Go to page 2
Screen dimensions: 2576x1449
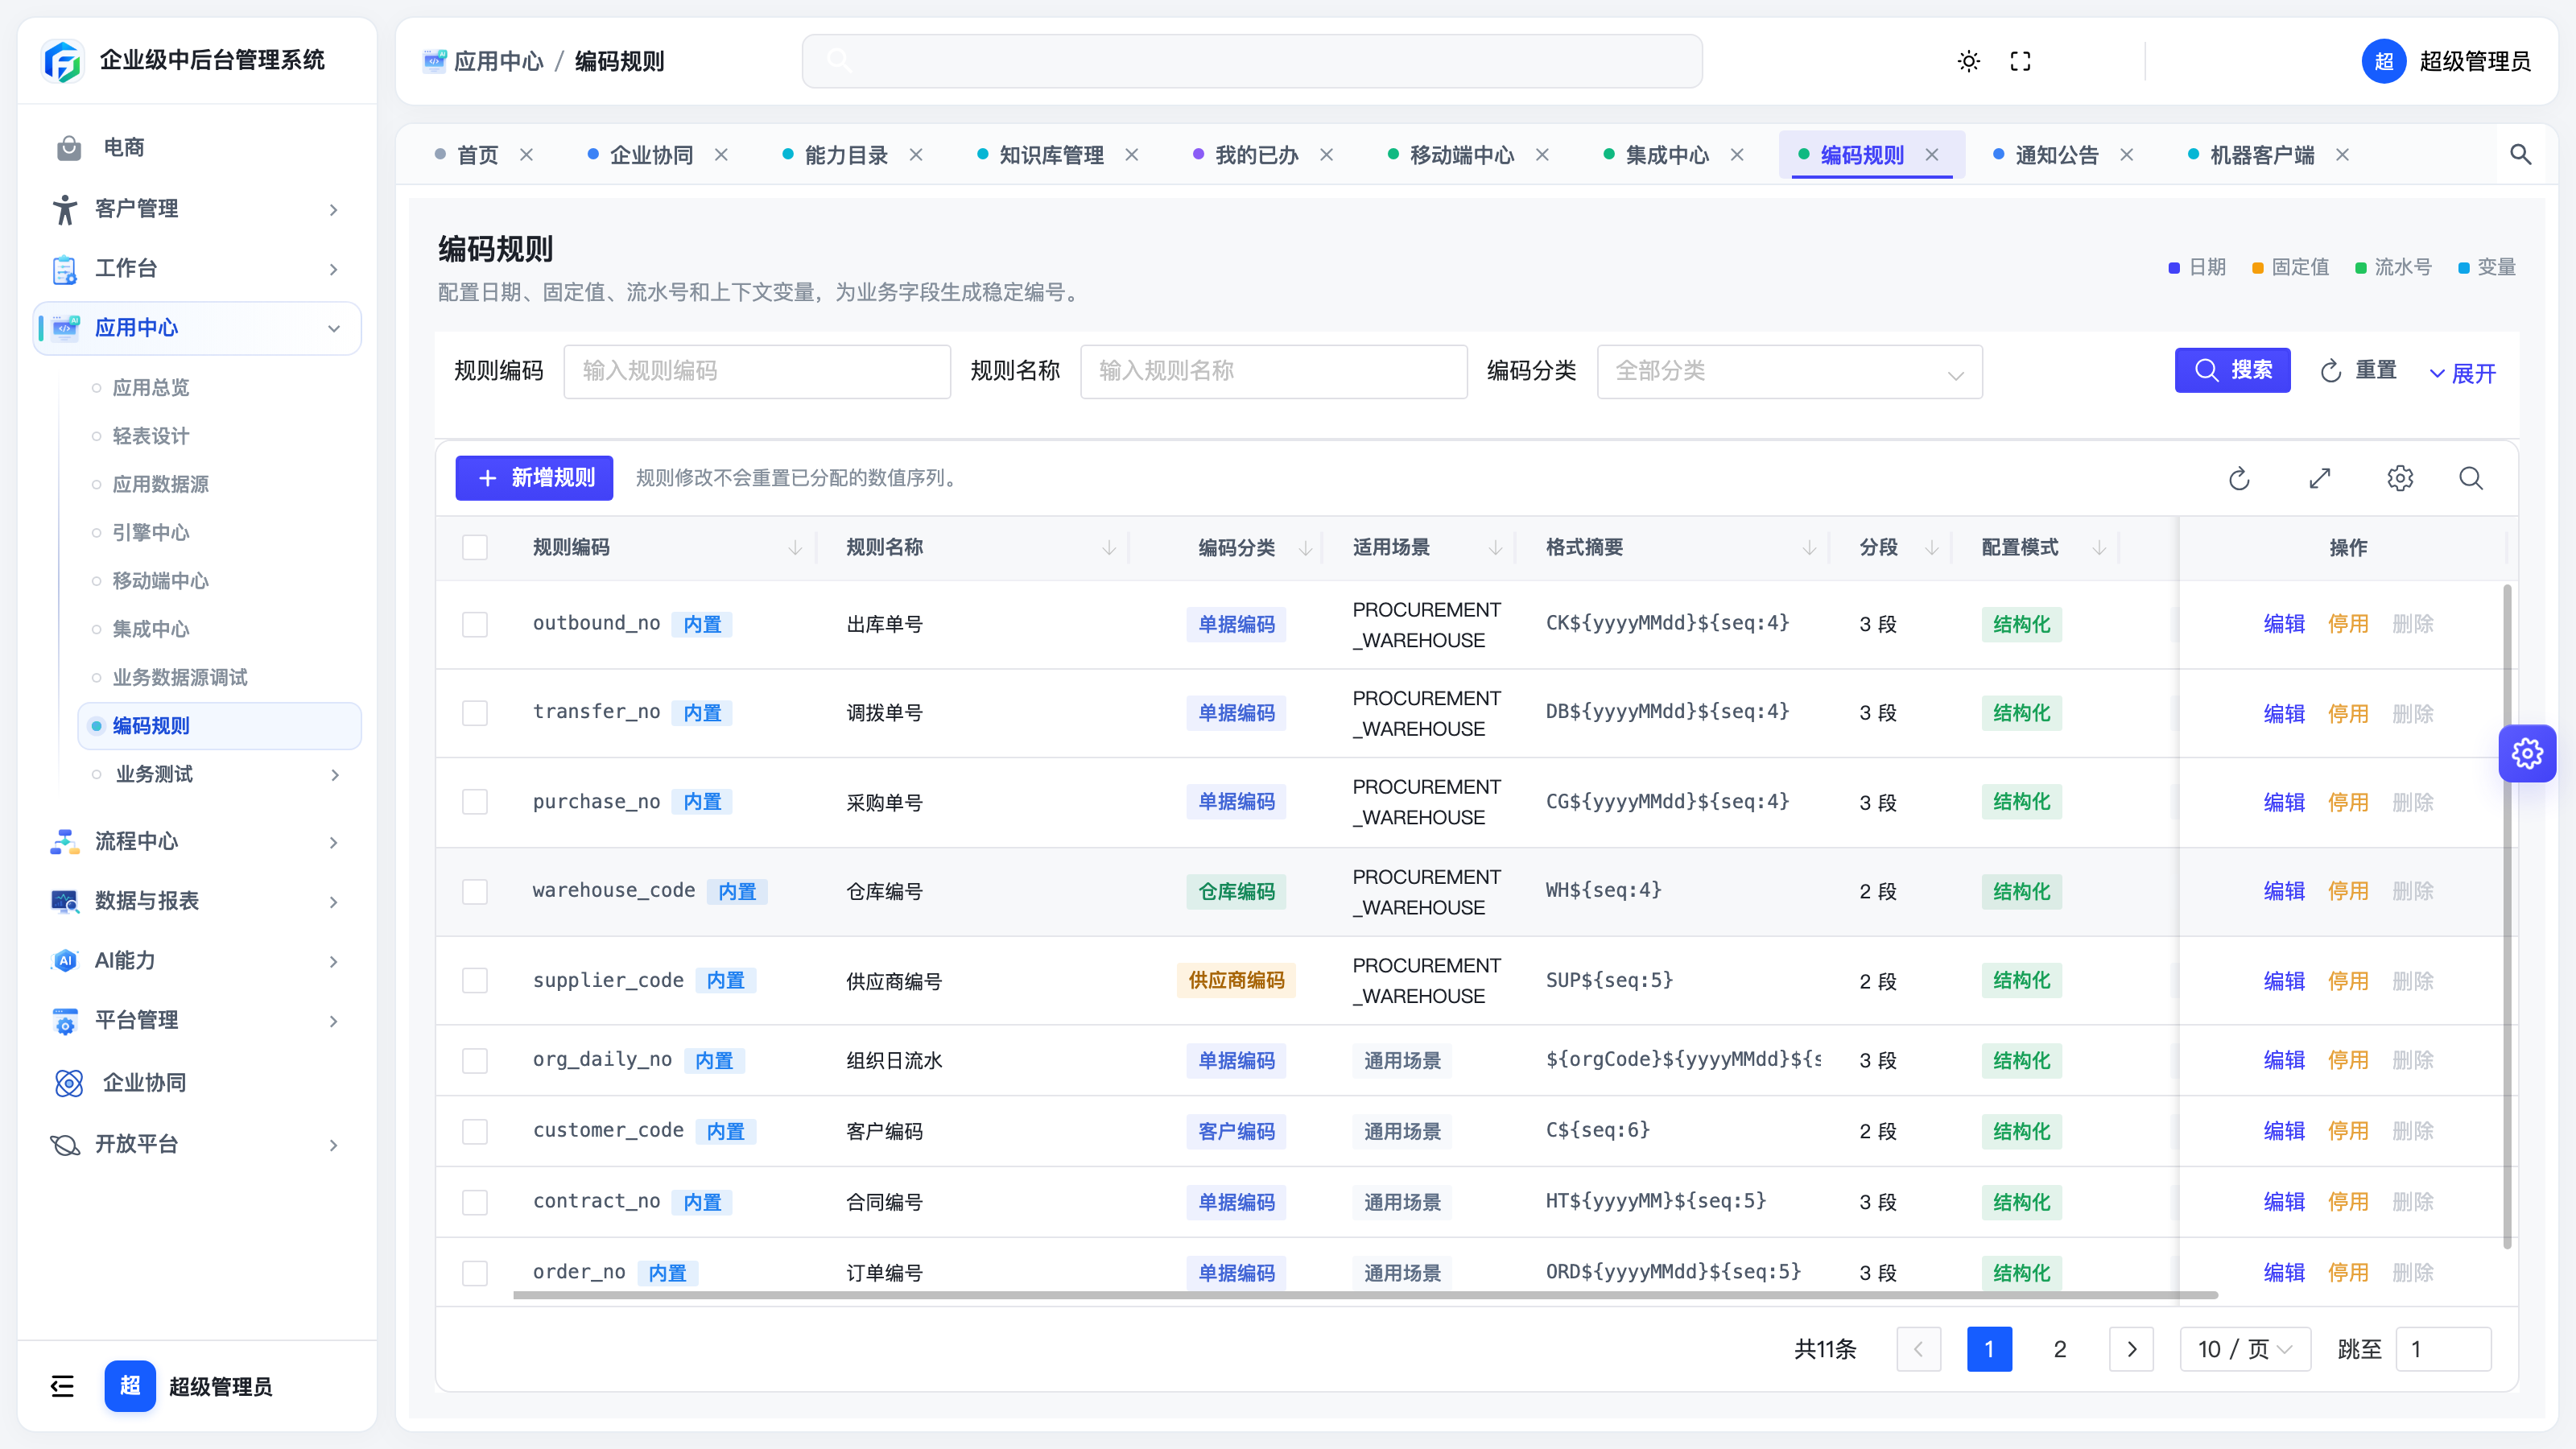point(2060,1350)
